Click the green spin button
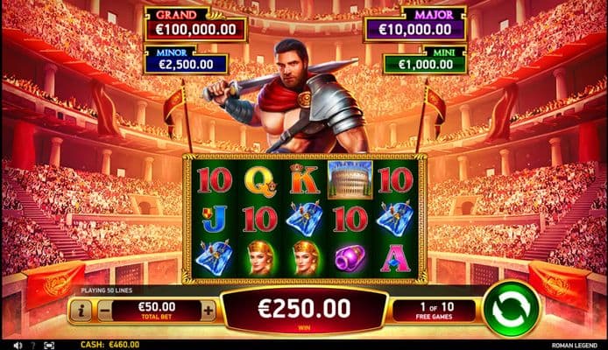The width and height of the screenshot is (608, 350). tap(511, 309)
